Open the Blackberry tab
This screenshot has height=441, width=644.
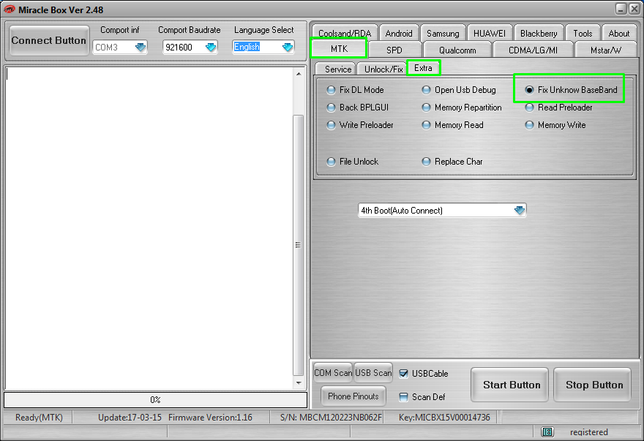pos(539,33)
